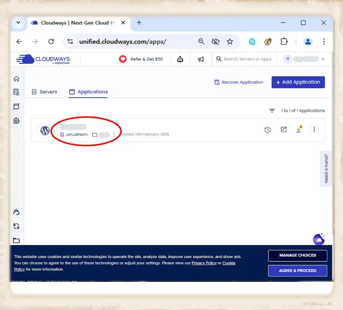Click the team members icon with 0 badge
The height and width of the screenshot is (310, 343).
coord(298,130)
